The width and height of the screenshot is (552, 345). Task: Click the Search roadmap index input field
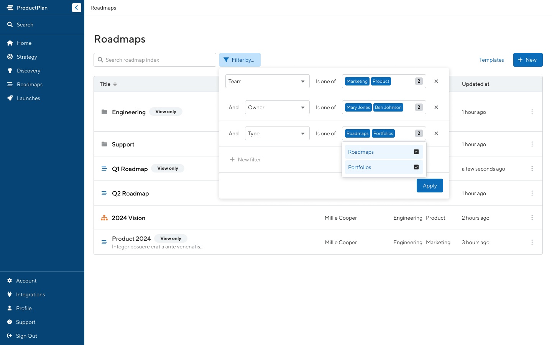coord(155,60)
